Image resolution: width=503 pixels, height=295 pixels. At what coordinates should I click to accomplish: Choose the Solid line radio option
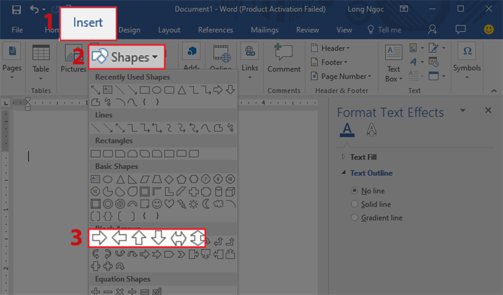pyautogui.click(x=355, y=204)
